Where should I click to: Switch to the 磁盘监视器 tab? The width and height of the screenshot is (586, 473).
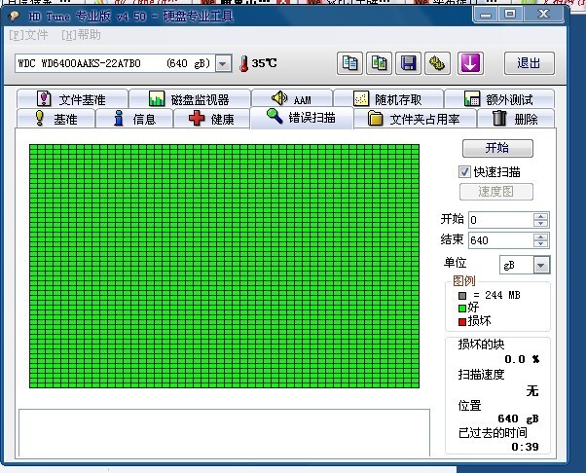[188, 99]
